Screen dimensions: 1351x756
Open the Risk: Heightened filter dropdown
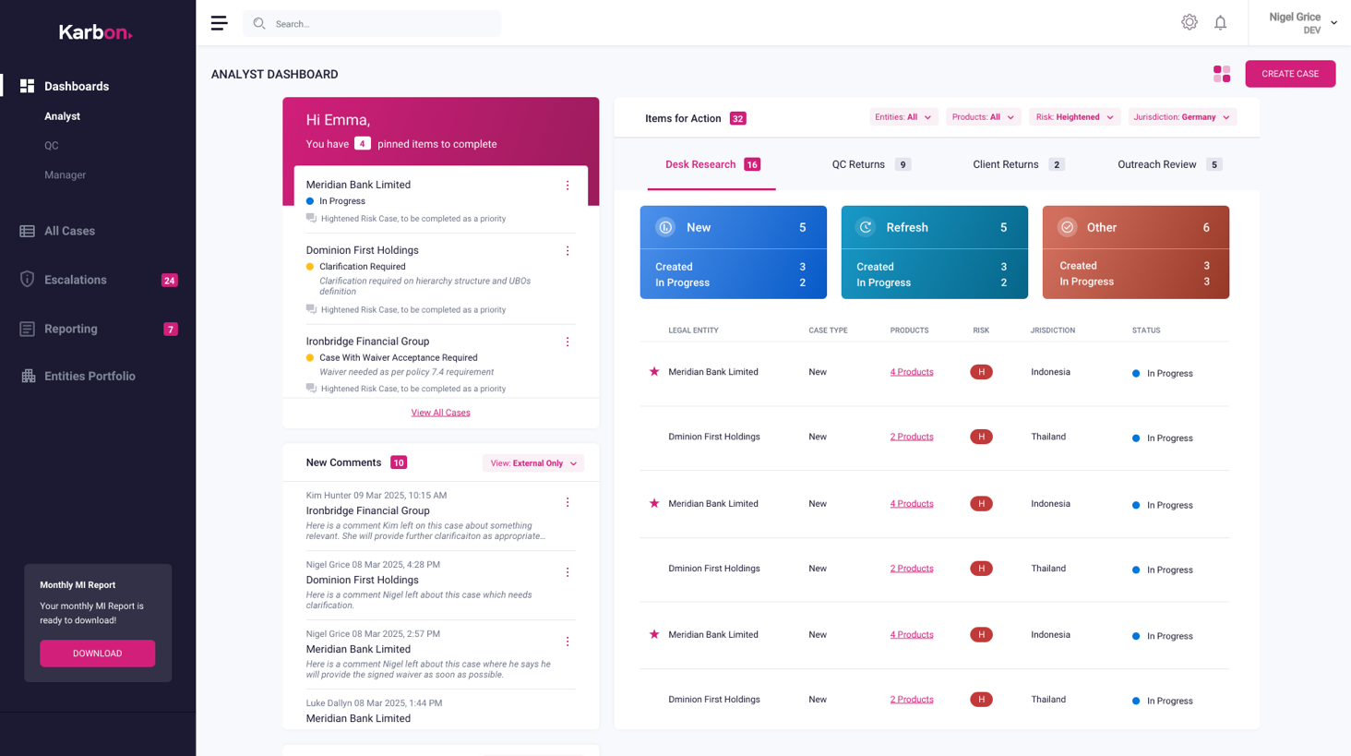[1074, 117]
